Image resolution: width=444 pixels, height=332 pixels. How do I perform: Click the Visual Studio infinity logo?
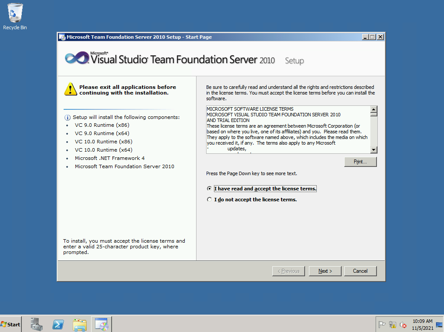[x=77, y=58]
